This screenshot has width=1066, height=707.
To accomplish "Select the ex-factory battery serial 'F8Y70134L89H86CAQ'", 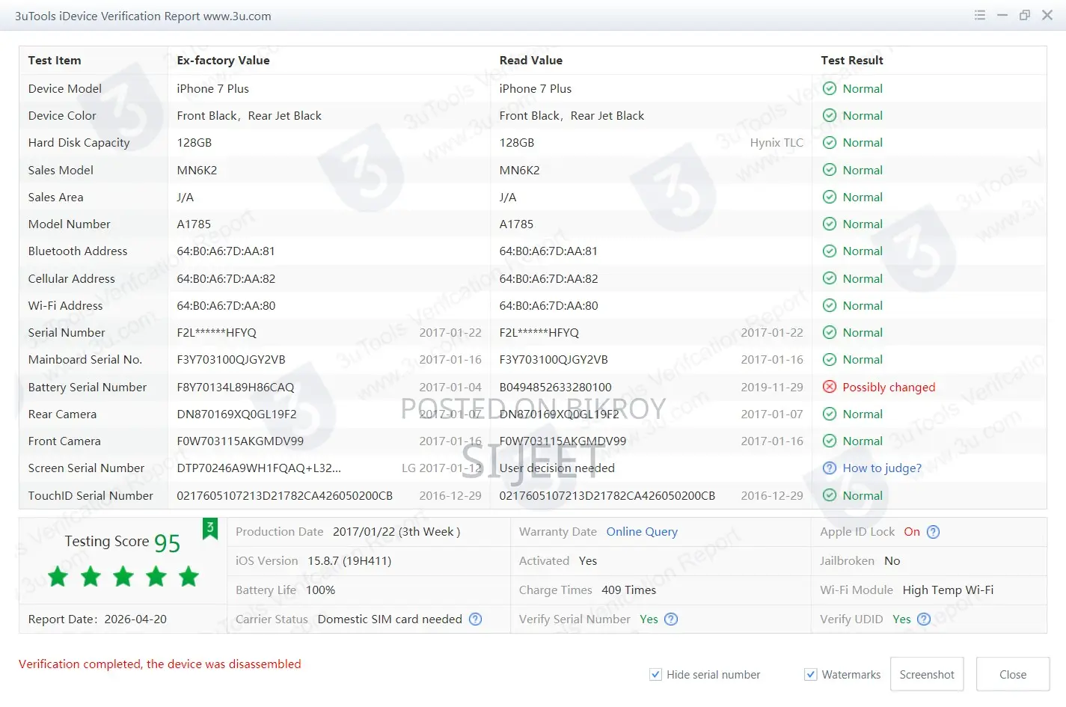I will pos(236,388).
